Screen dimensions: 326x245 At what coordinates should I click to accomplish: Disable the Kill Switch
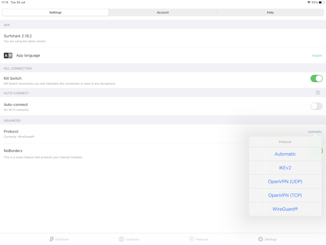tap(316, 78)
